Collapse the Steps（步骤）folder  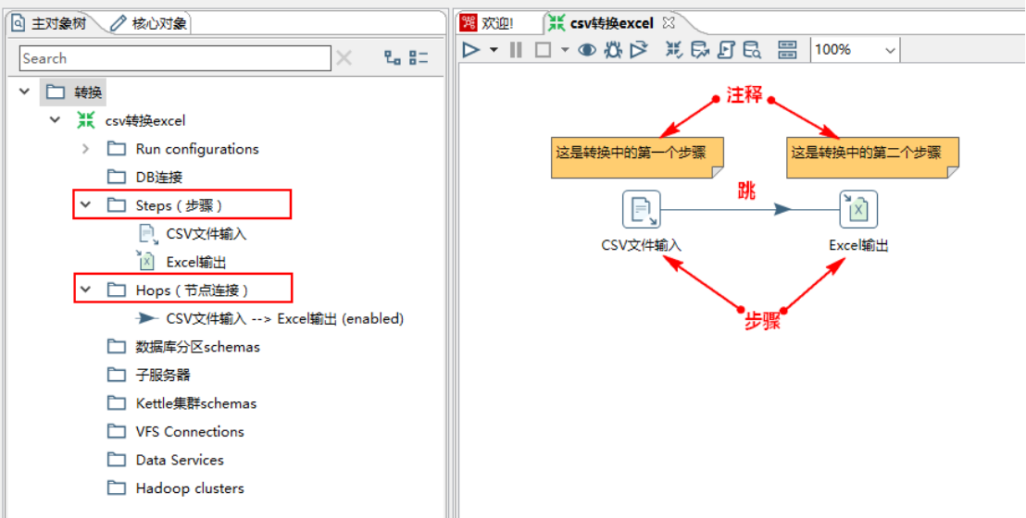point(86,205)
